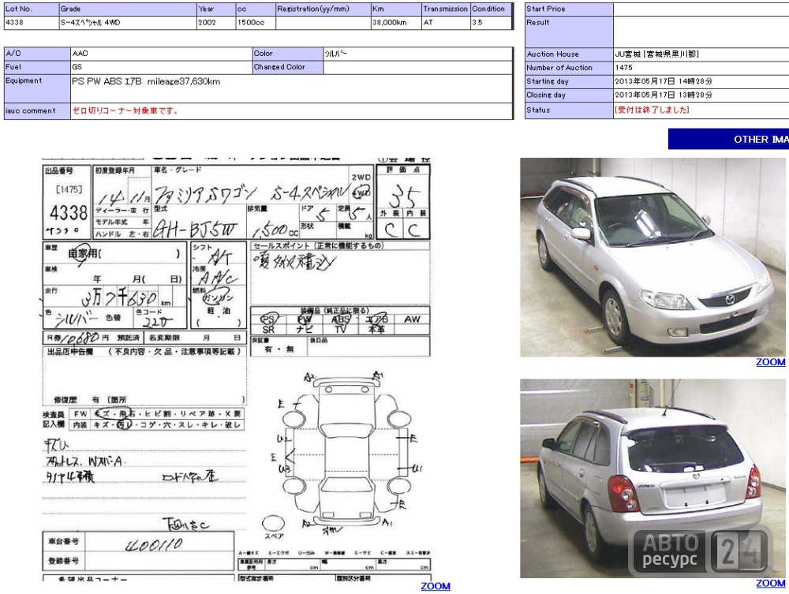Select the red Status text
The width and height of the screenshot is (789, 594).
click(x=652, y=110)
